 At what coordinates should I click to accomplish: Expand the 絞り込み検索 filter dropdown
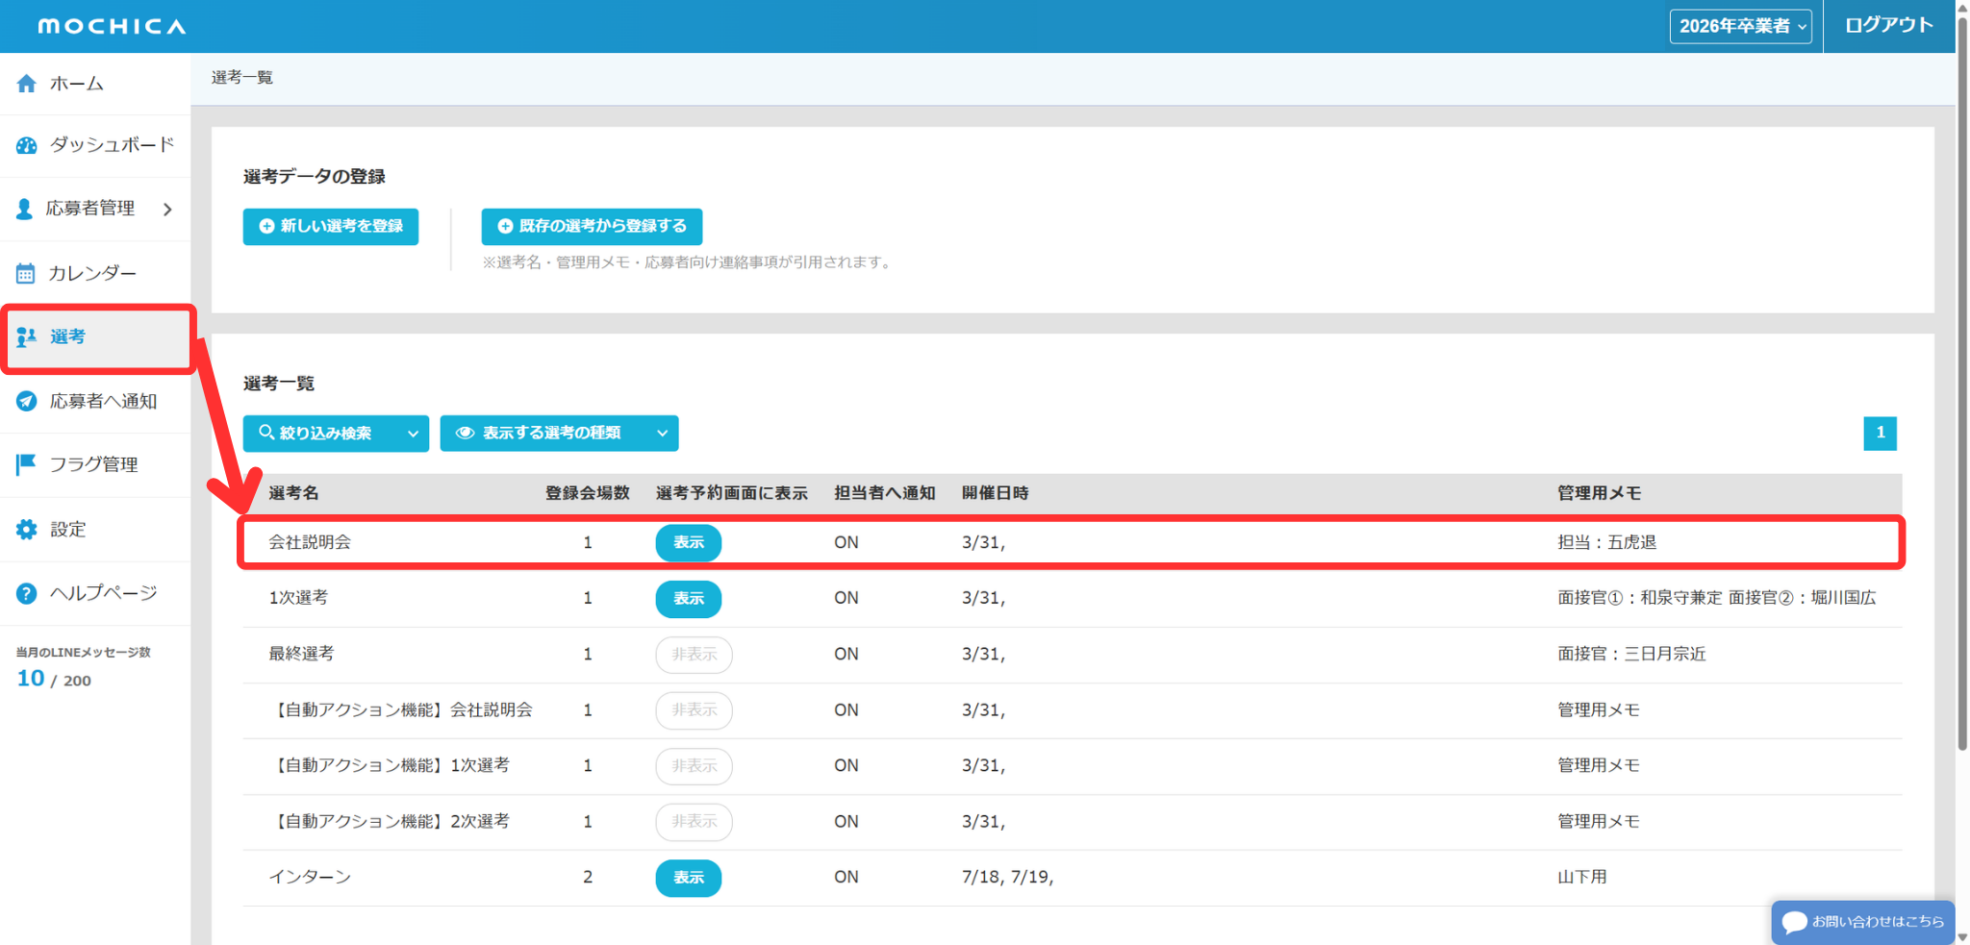pyautogui.click(x=336, y=434)
